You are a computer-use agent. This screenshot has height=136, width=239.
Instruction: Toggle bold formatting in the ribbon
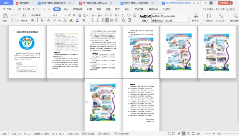pyautogui.click(x=32, y=20)
